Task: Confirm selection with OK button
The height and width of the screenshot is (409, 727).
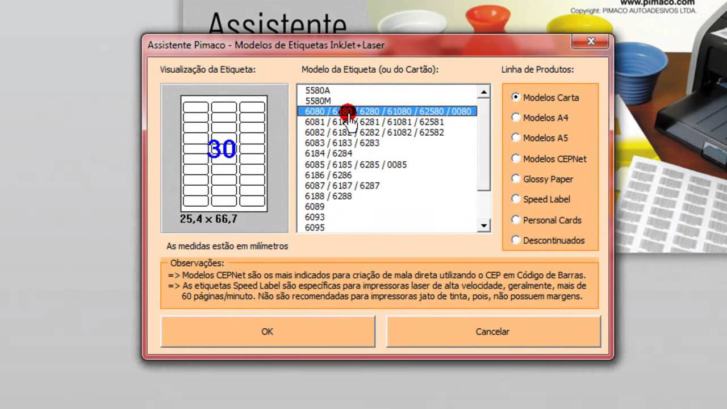Action: point(268,331)
